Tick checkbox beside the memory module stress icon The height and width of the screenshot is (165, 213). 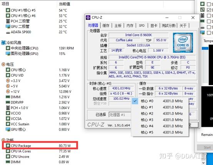coord(209,21)
